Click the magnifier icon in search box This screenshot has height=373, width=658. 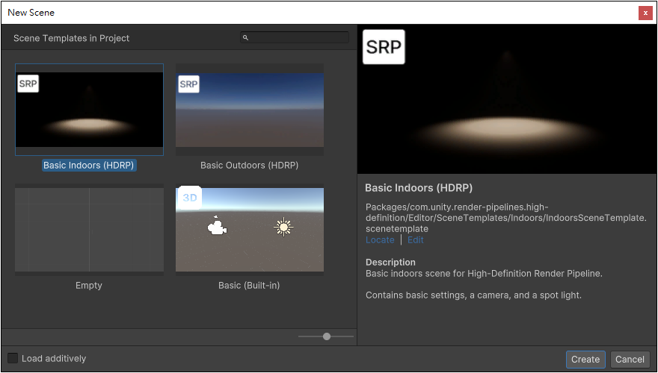point(246,38)
